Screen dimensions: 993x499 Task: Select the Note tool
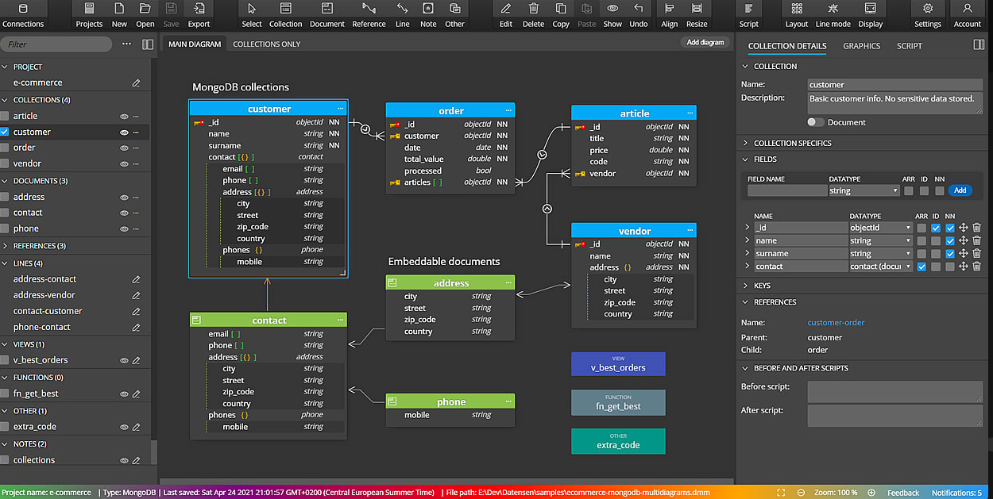pos(428,15)
